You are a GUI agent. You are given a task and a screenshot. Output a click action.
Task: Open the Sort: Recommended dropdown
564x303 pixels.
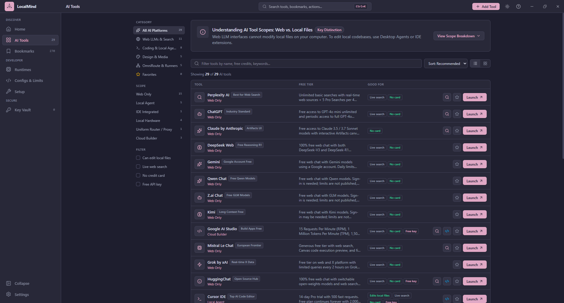click(x=446, y=63)
